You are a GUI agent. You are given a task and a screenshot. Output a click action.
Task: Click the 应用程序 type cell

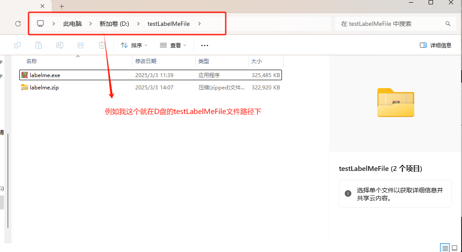coord(209,75)
